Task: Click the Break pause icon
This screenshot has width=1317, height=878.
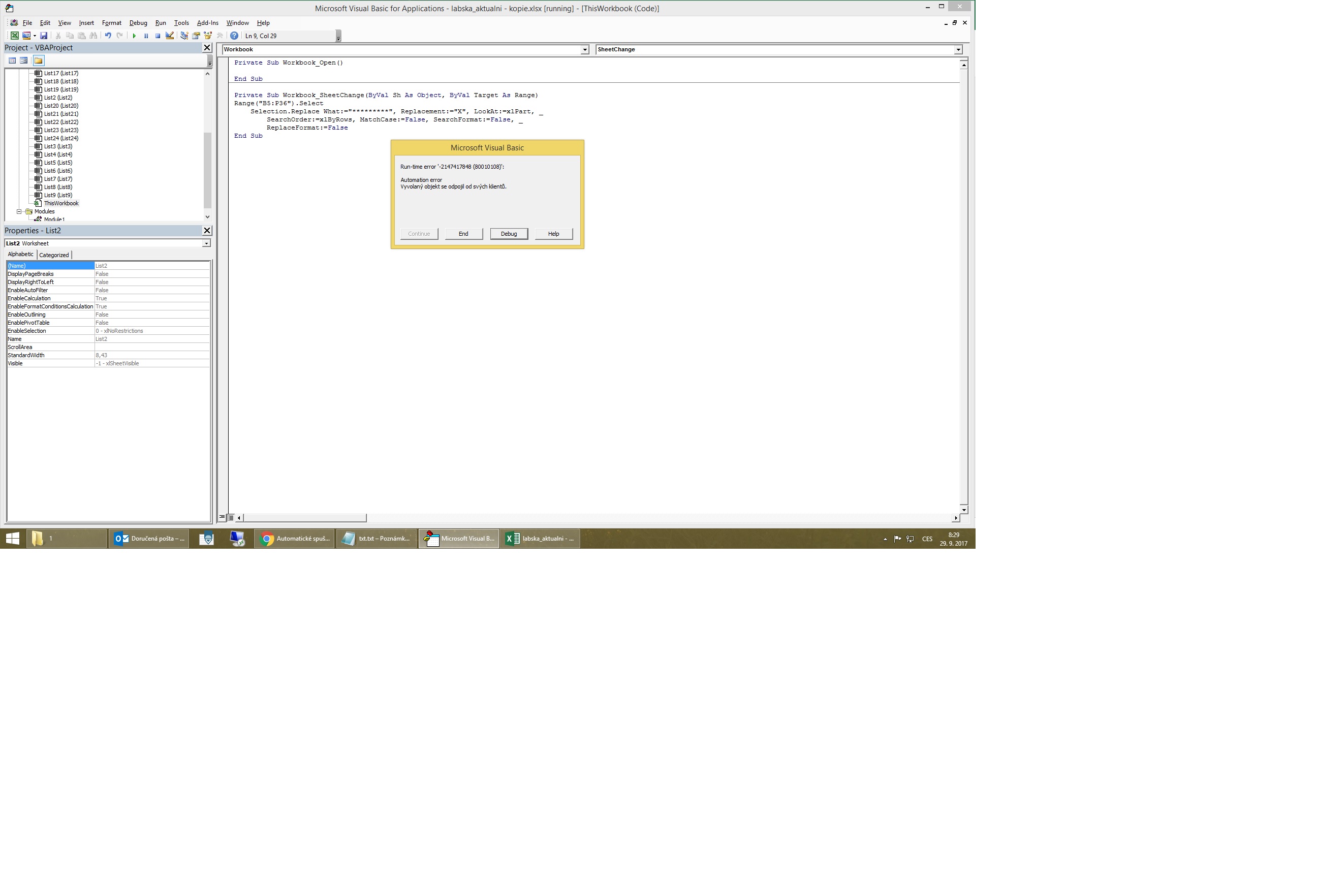Action: point(146,36)
